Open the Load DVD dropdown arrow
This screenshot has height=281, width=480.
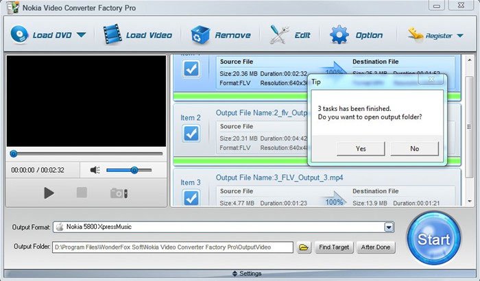coord(81,35)
